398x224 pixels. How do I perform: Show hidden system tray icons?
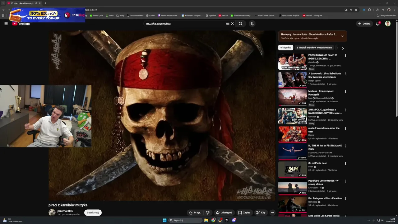(369, 220)
